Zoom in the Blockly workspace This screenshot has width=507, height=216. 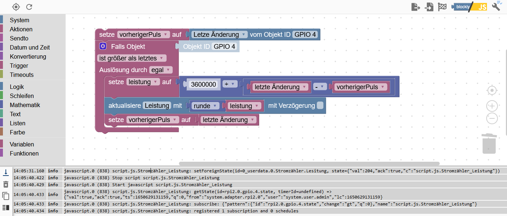point(492,106)
